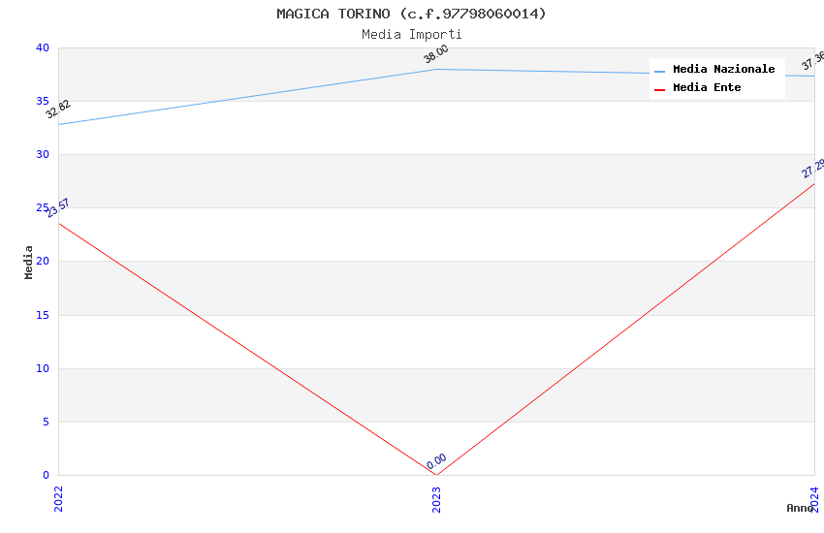824x533 pixels.
Task: Click the Media Importi subtitle
Action: tap(411, 34)
